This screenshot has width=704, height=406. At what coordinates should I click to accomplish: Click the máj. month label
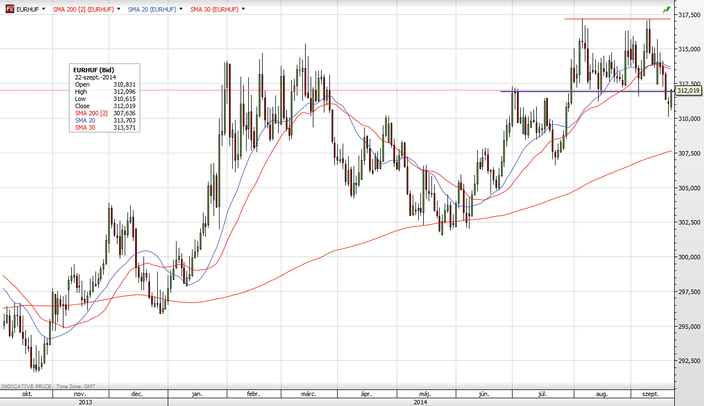pyautogui.click(x=425, y=394)
